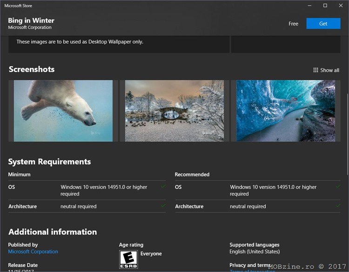Close the Microsoft Store window
Screen dimensions: 349x272
pos(341,6)
